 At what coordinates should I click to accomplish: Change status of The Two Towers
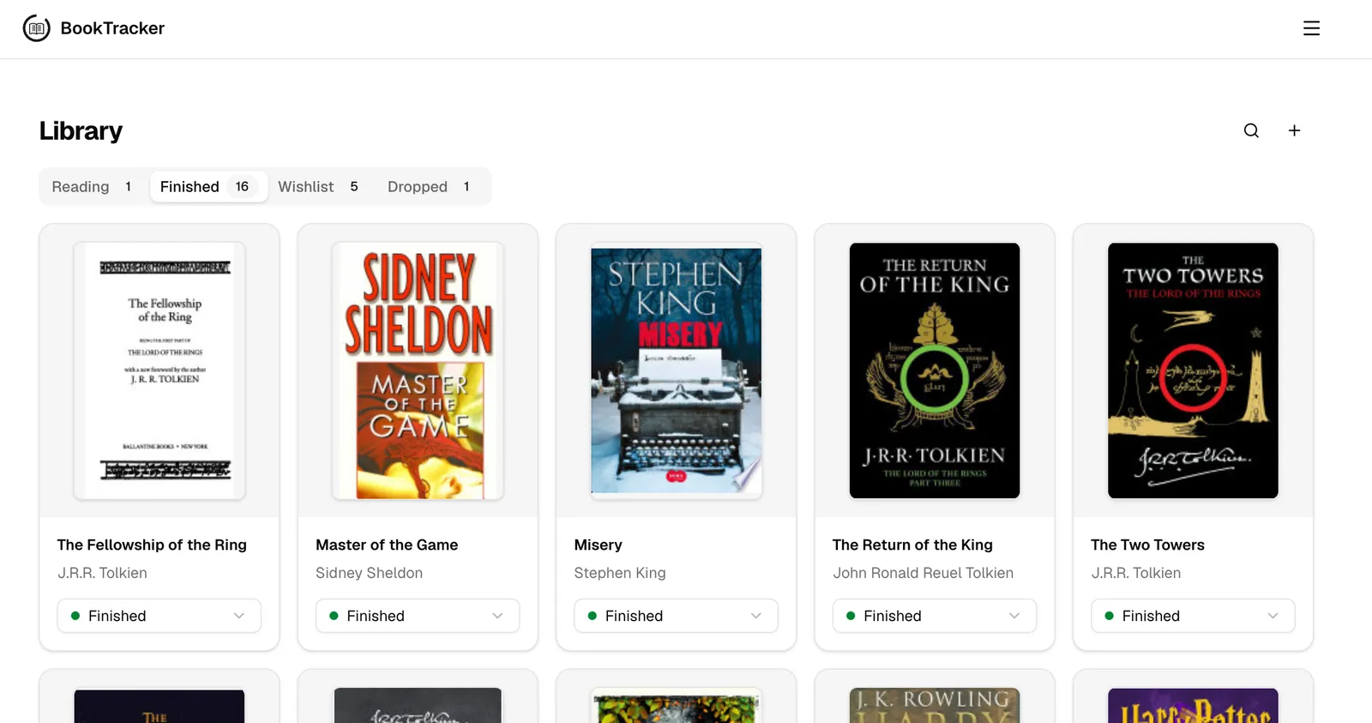(x=1193, y=616)
